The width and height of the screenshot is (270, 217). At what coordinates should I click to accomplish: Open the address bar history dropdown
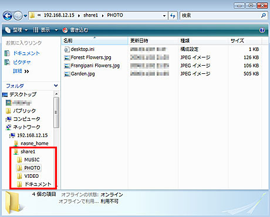[x=164, y=16]
